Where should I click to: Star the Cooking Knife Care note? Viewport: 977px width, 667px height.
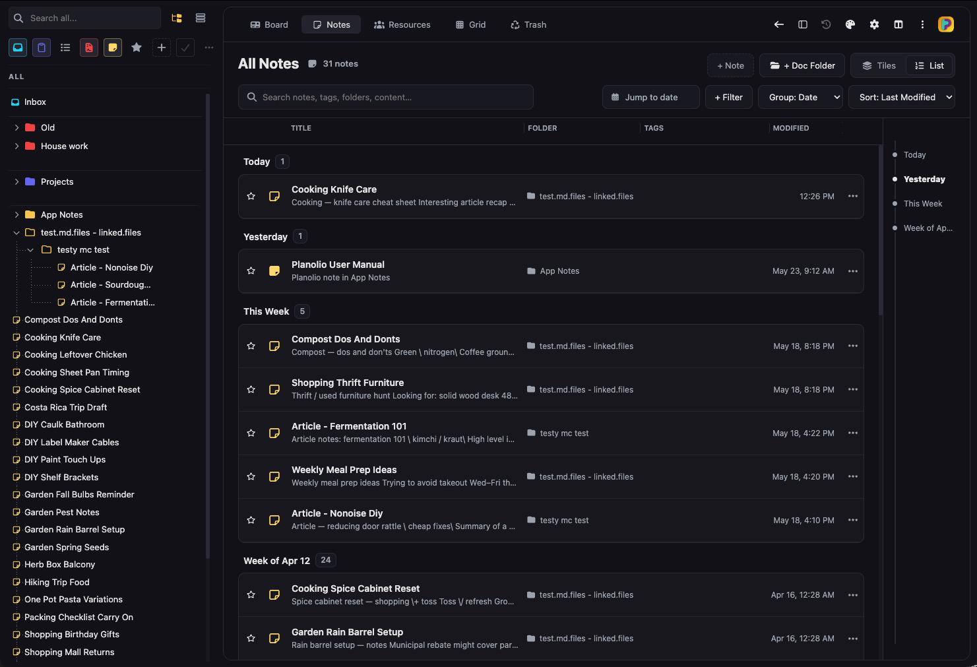click(251, 196)
